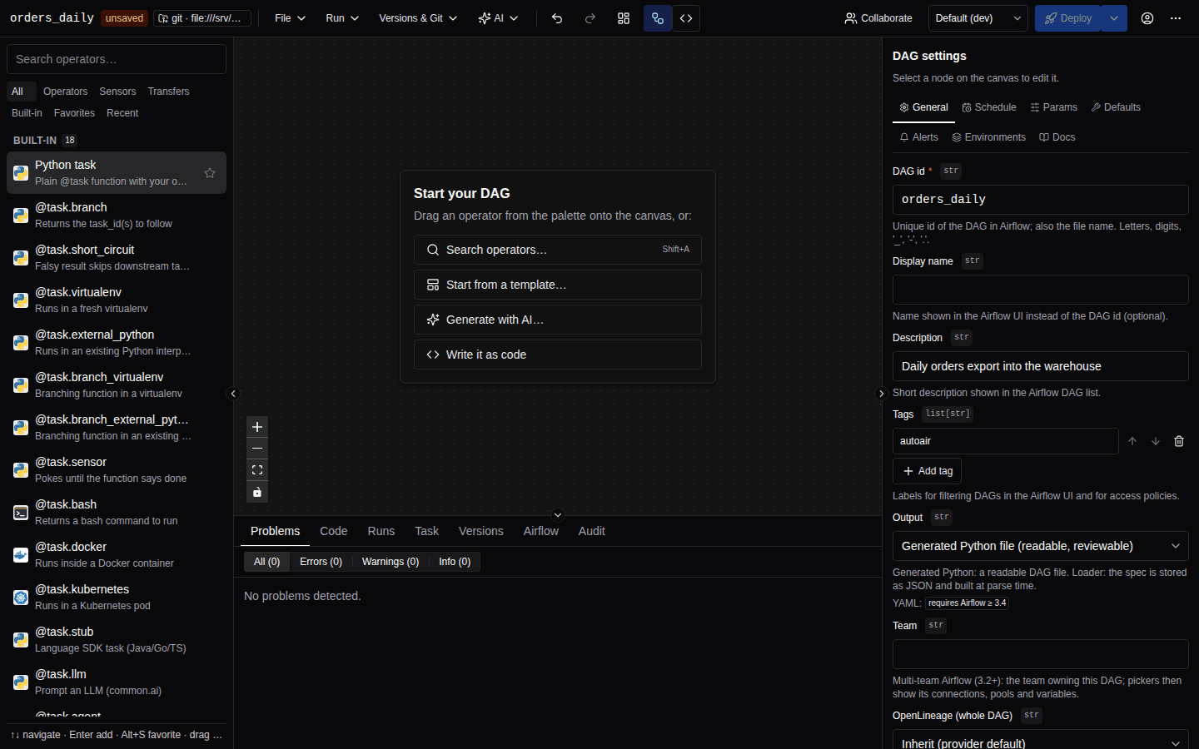Viewport: 1199px width, 749px height.
Task: Filter palette to Sensors
Action: tap(117, 92)
